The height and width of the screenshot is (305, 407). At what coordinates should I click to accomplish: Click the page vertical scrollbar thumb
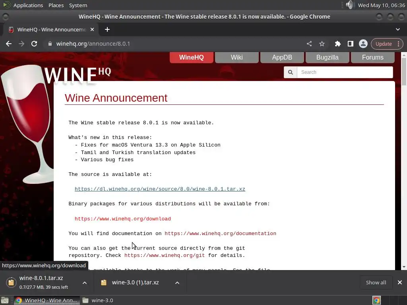[x=404, y=71]
